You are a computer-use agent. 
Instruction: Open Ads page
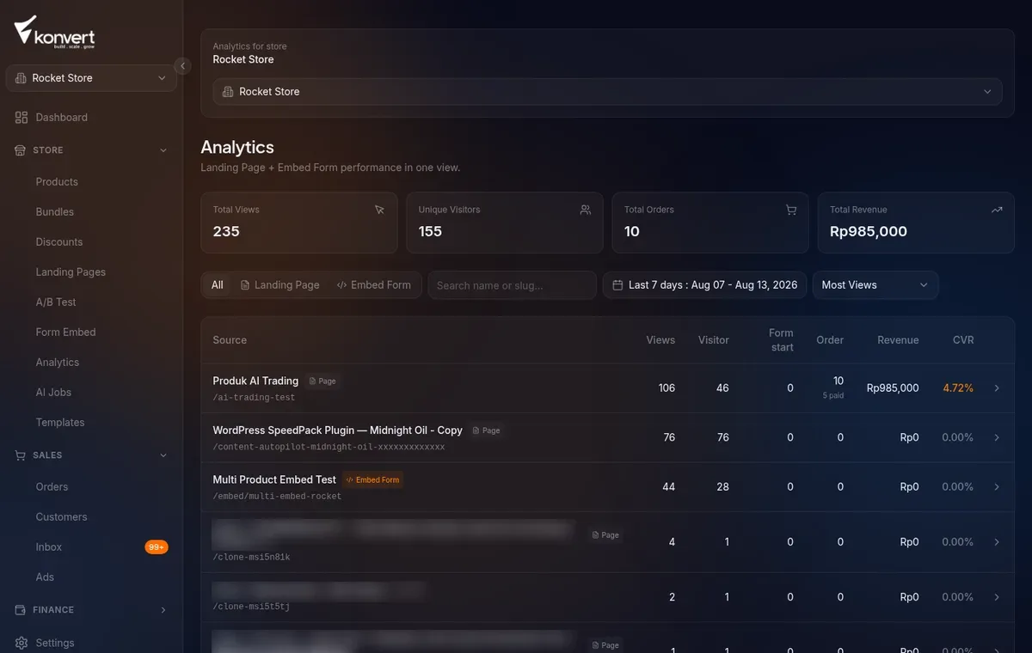point(45,577)
